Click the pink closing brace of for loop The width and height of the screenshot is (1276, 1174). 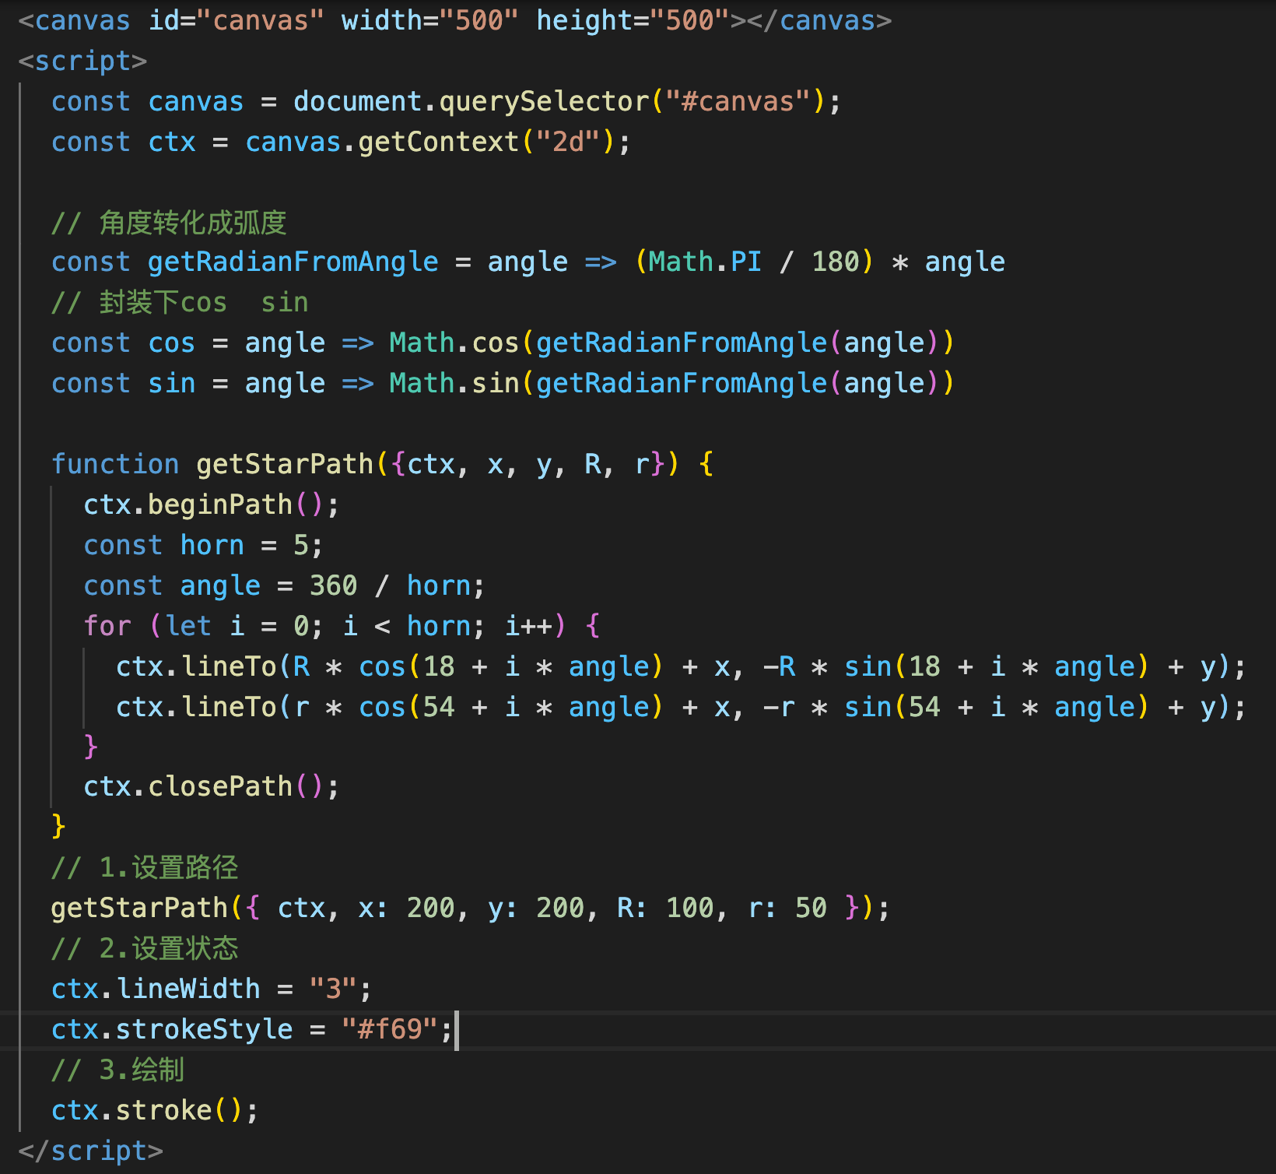[x=91, y=747]
